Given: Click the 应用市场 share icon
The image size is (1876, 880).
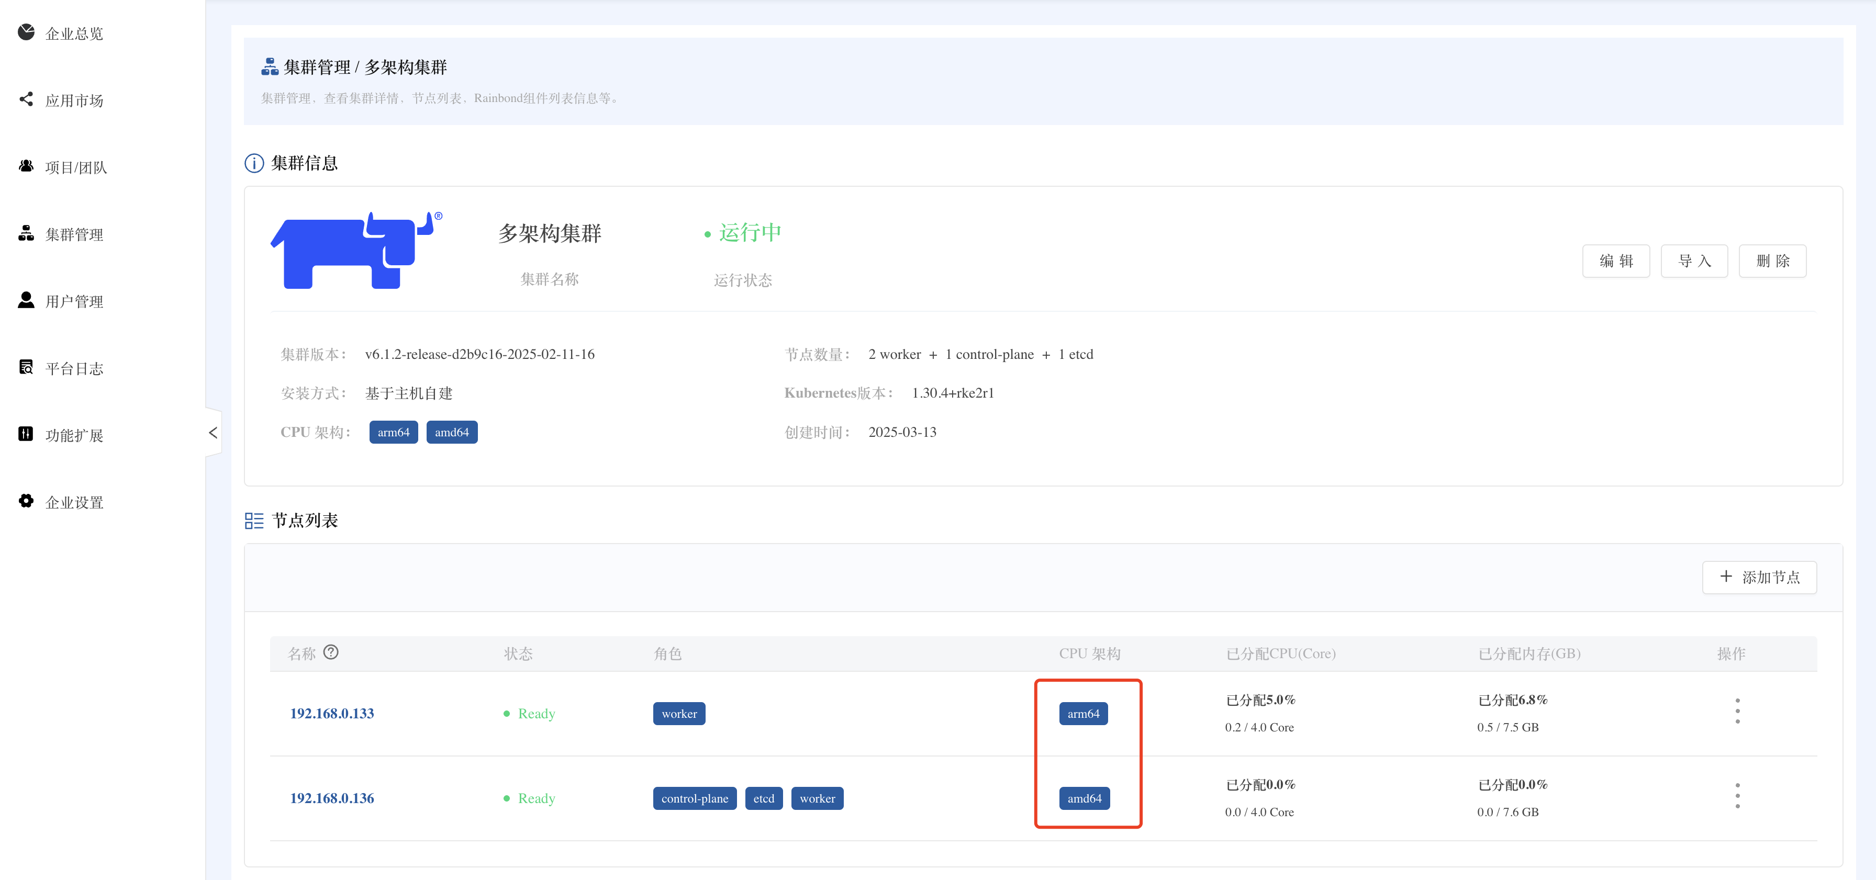Looking at the screenshot, I should click(x=26, y=99).
